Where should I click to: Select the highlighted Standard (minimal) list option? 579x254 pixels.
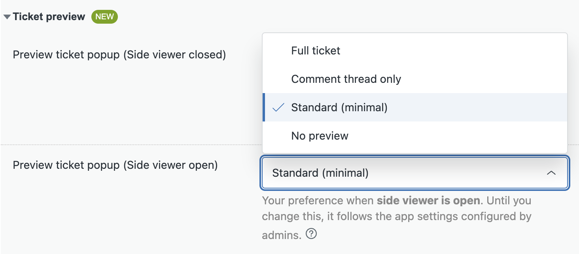415,107
